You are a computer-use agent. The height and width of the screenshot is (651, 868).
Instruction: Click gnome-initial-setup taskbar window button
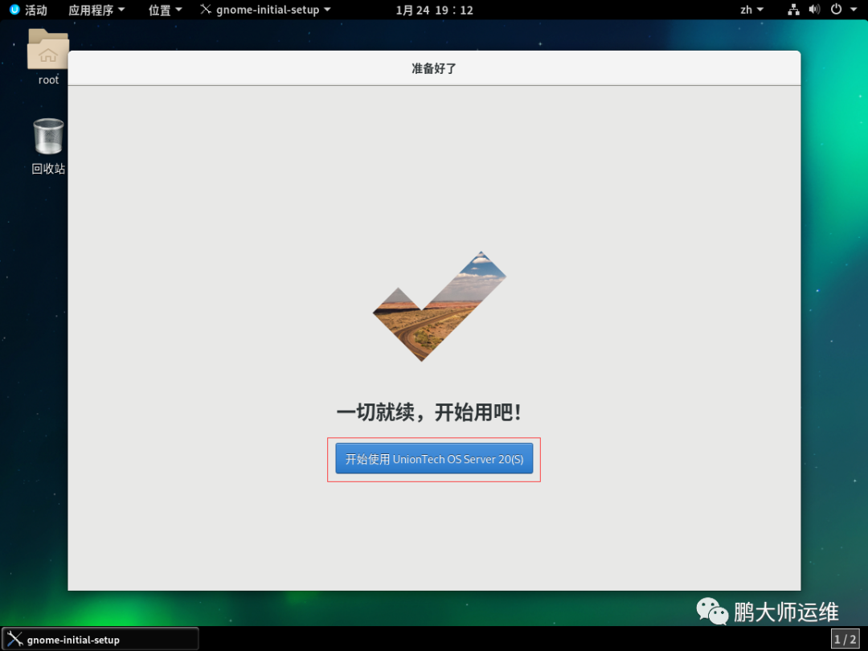click(100, 640)
